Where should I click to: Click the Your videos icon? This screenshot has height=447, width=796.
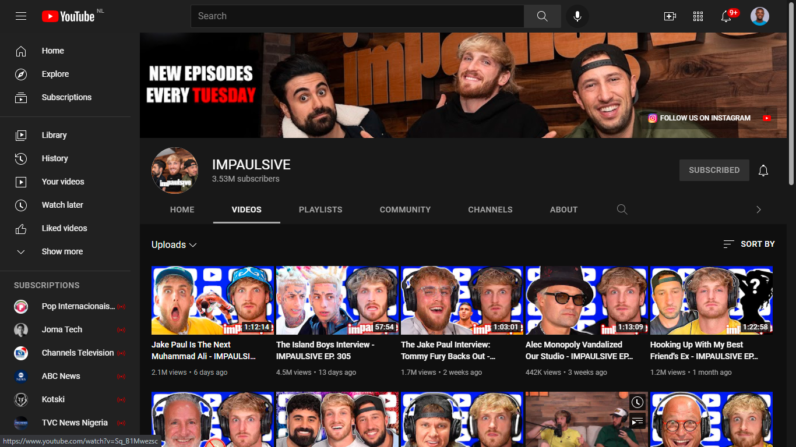tap(21, 182)
